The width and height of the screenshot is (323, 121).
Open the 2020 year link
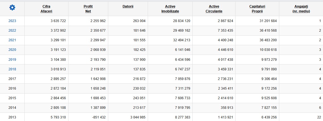12,50
